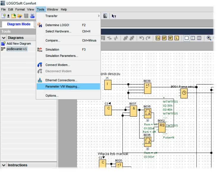Image resolution: width=220 pixels, height=174 pixels.
Task: Open the Diagram Mode tab
Action: [x=19, y=24]
